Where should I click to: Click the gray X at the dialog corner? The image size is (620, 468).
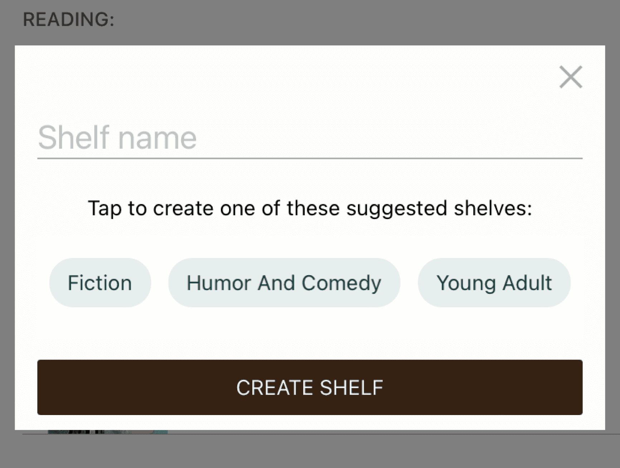[571, 77]
